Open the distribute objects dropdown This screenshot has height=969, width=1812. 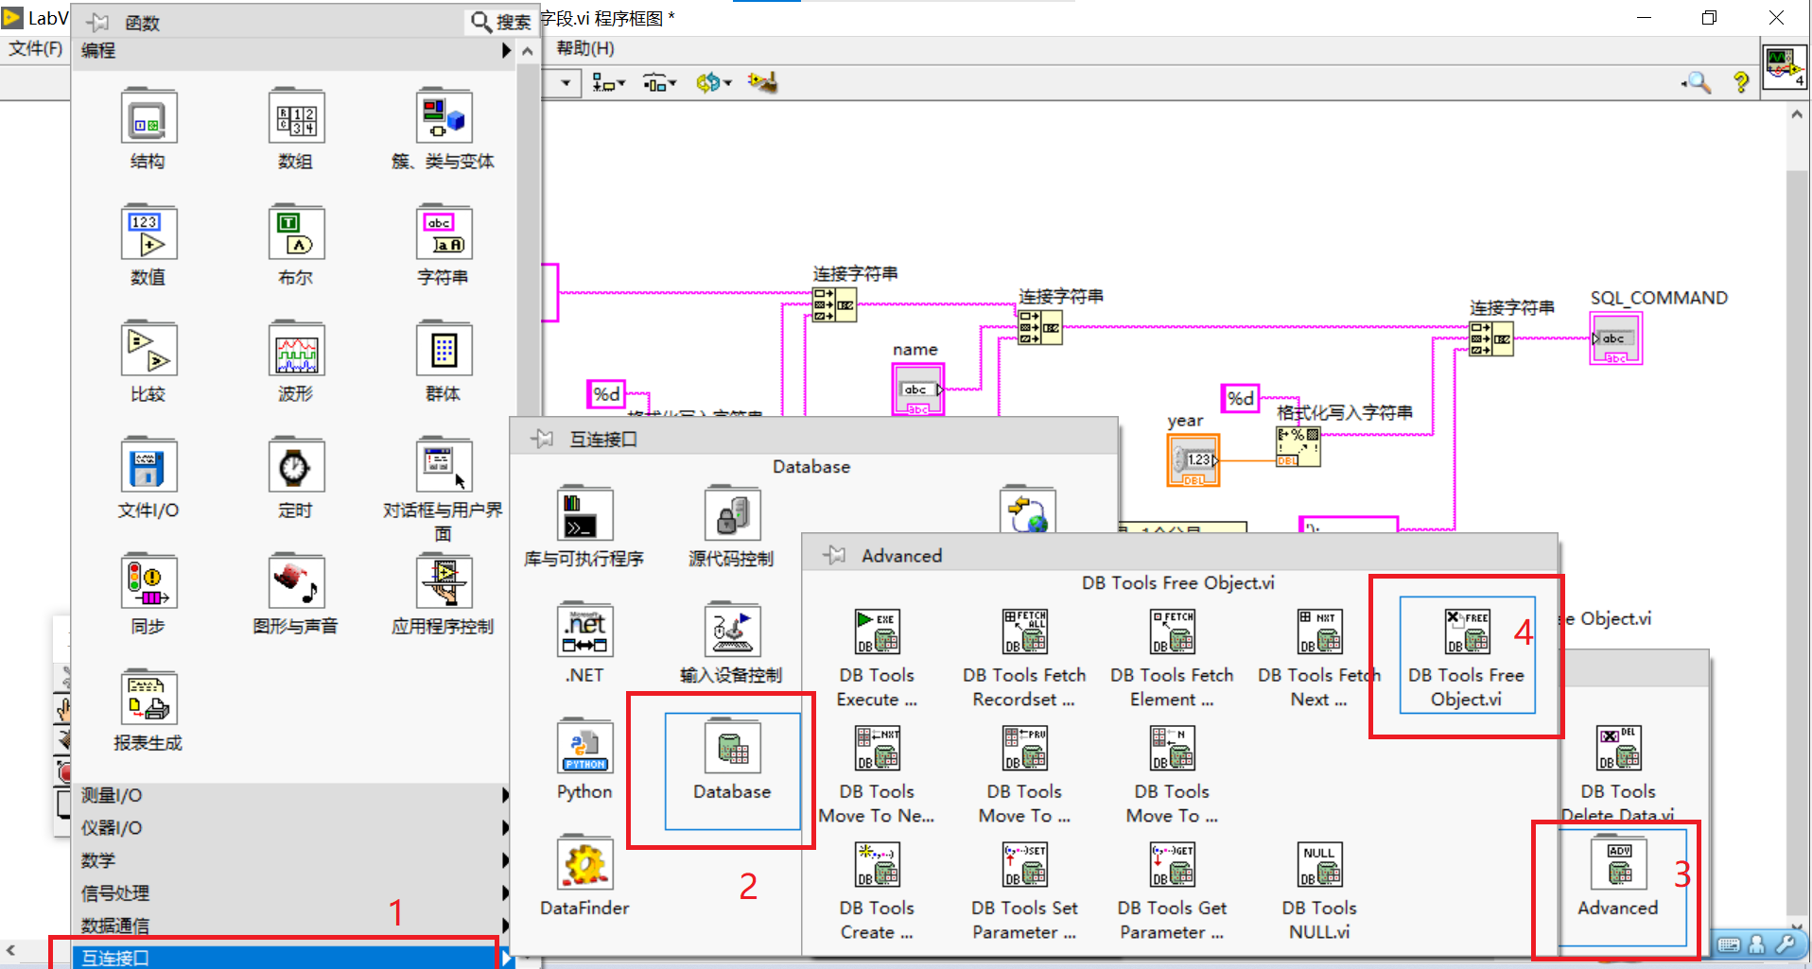coord(660,83)
